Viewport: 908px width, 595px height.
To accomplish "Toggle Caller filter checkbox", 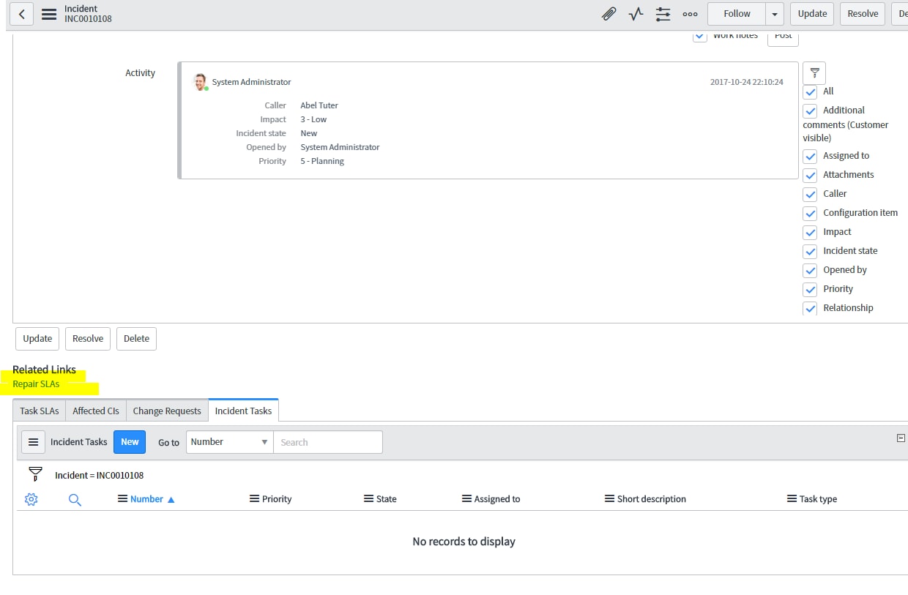I will pyautogui.click(x=810, y=195).
